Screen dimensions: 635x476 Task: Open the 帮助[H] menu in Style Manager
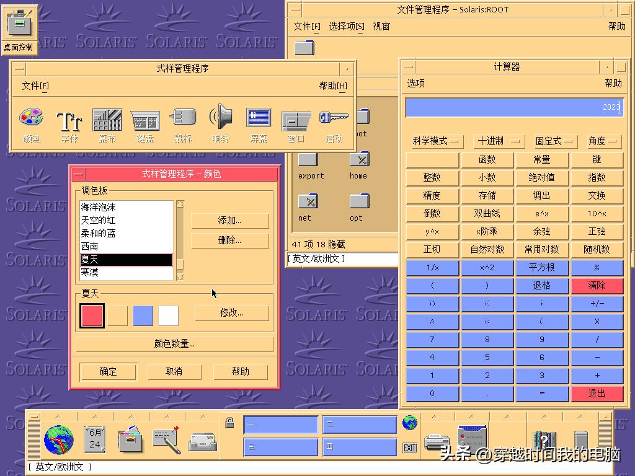point(333,86)
